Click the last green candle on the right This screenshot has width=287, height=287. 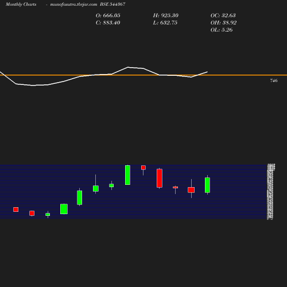(x=207, y=185)
